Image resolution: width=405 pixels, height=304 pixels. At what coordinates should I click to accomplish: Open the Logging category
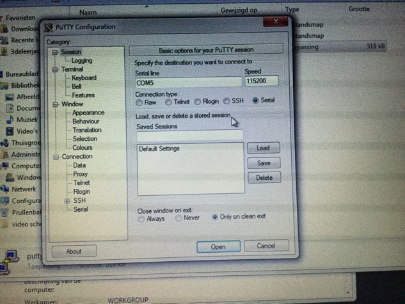point(82,60)
